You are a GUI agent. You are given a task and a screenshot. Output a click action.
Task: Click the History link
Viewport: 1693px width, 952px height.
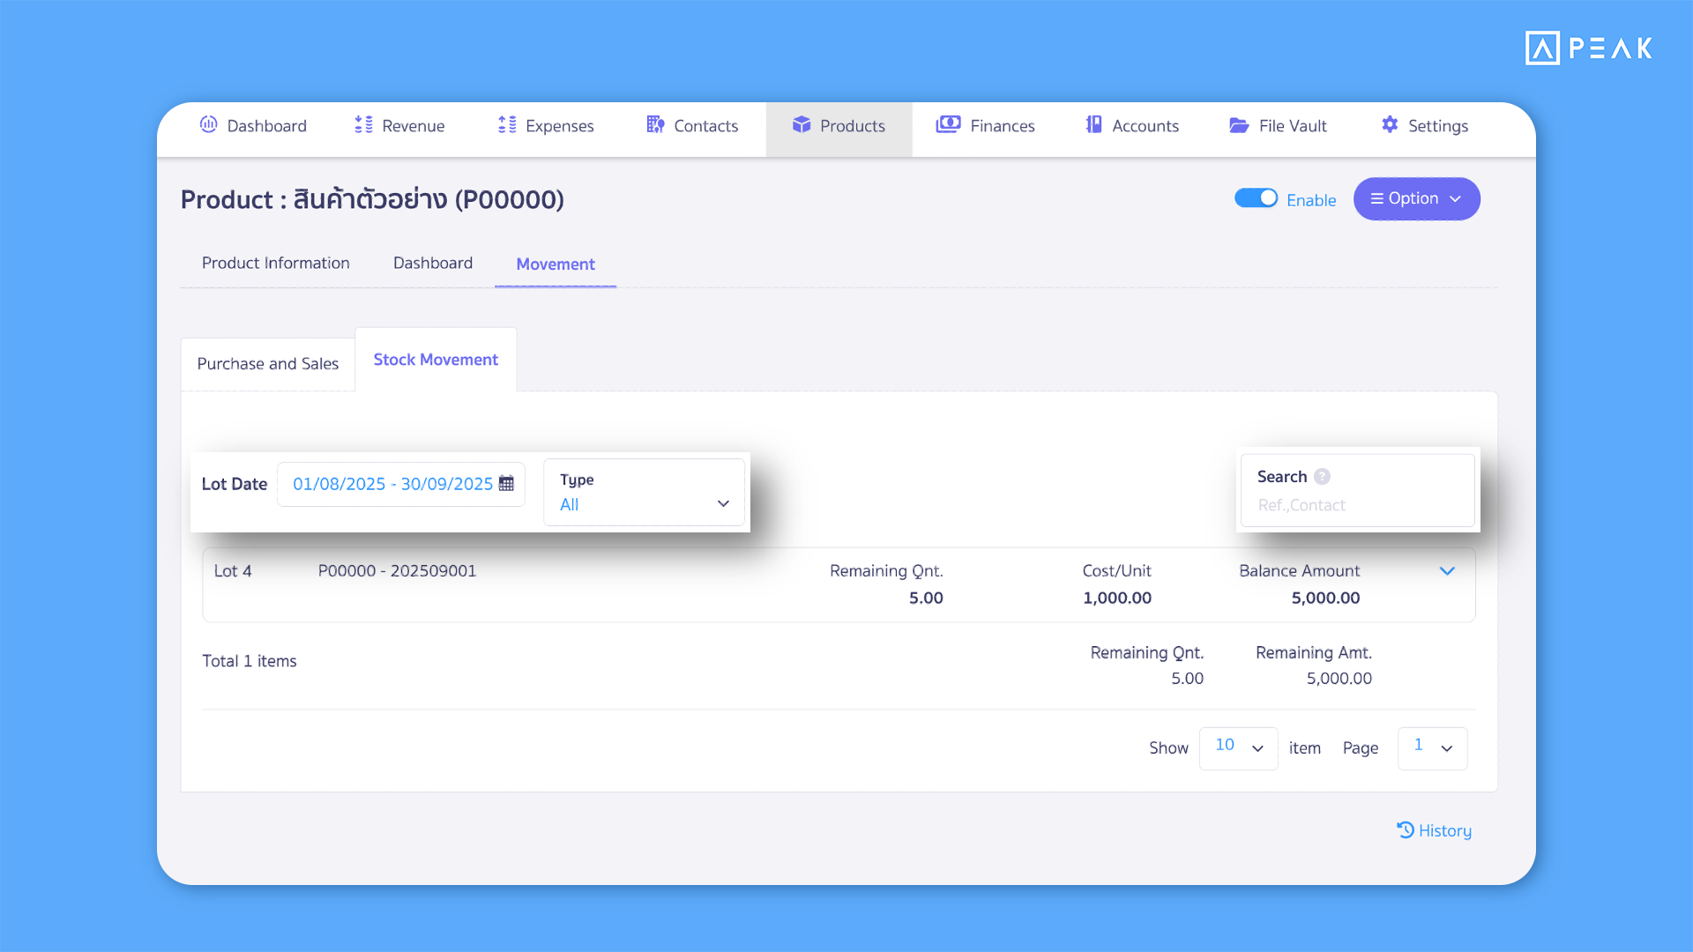coord(1435,830)
